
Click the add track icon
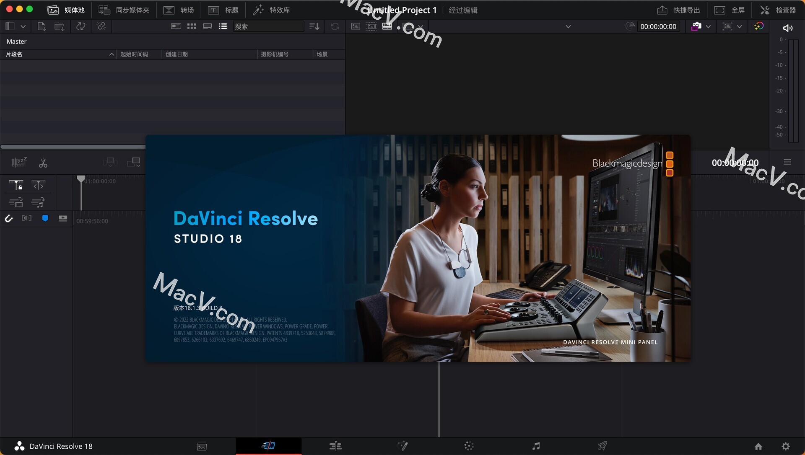(63, 218)
